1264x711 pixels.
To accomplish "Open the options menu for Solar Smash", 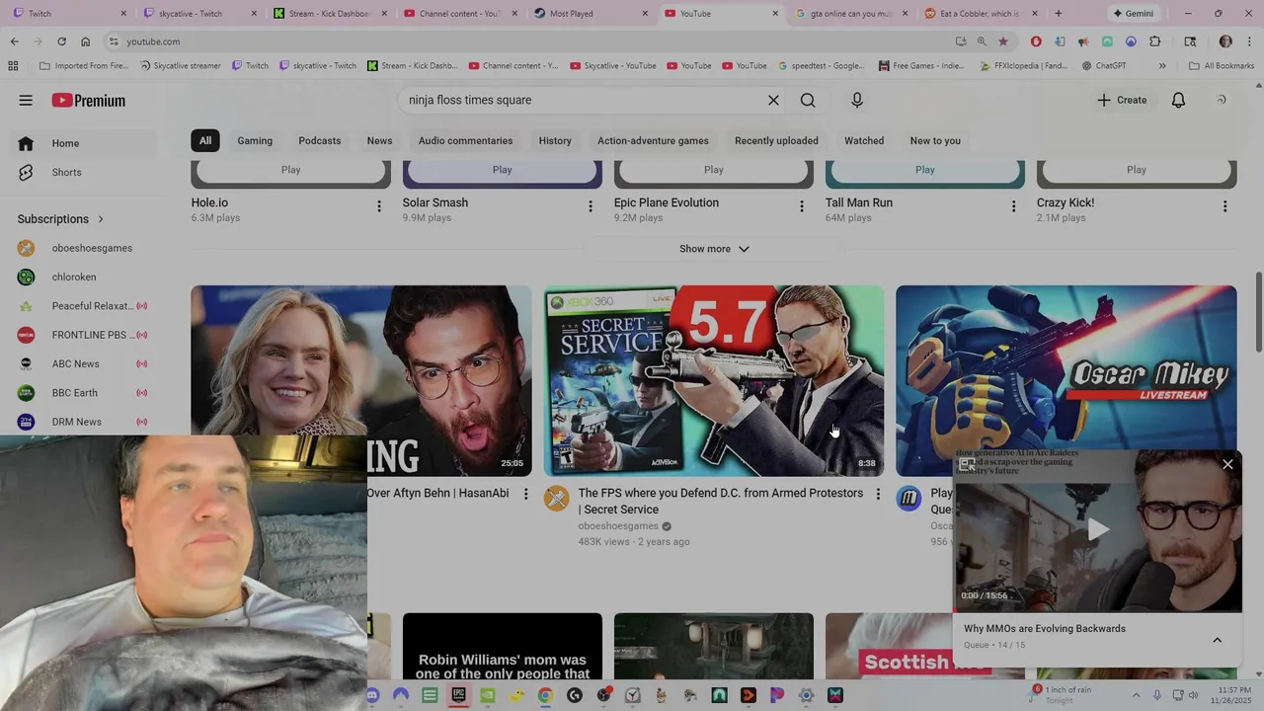I will (x=591, y=206).
